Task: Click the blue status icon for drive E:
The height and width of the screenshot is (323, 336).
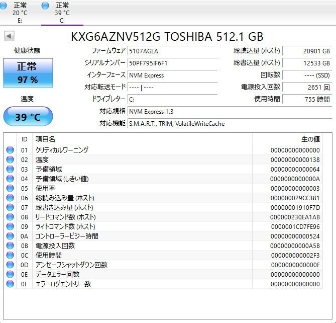Action: pyautogui.click(x=4, y=6)
